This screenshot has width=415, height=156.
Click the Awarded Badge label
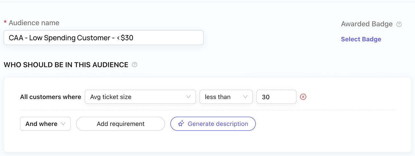(367, 24)
